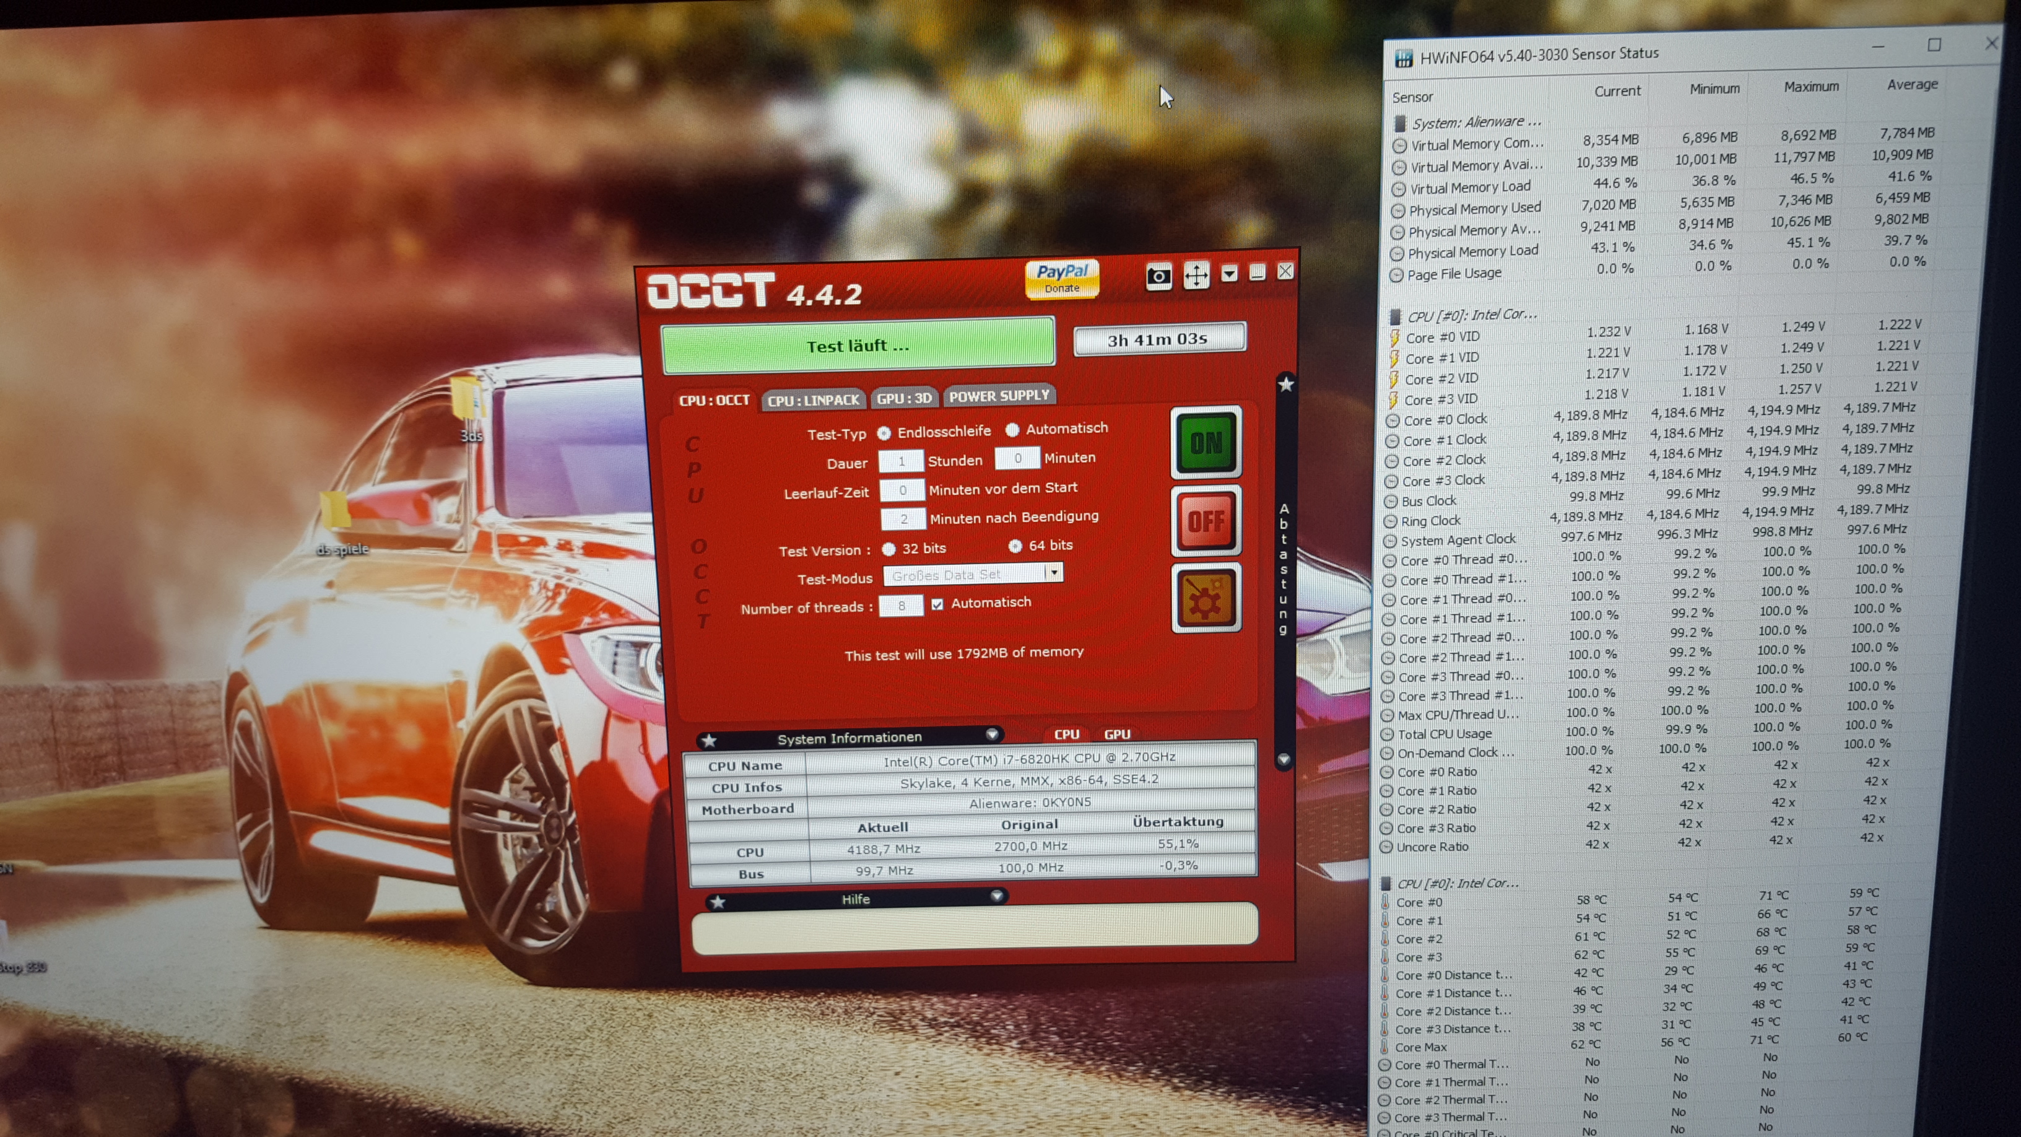Expand Abtastung sidebar bottom arrow
2021x1137 pixels.
coord(1284,760)
